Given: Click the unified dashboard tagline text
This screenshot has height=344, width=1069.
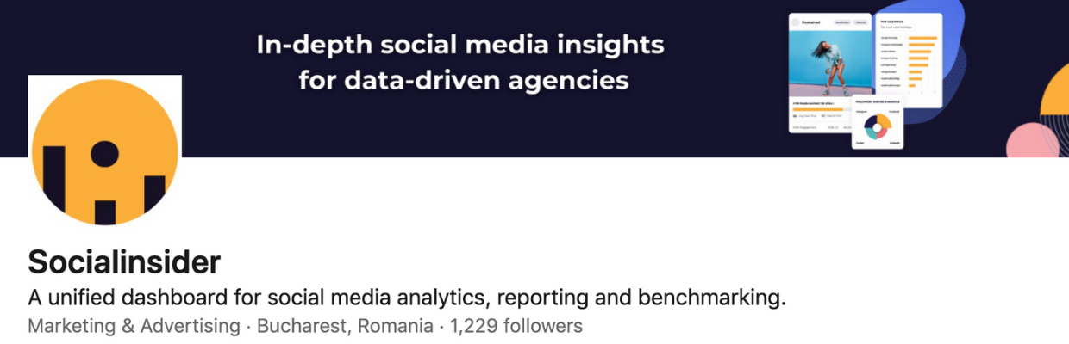Looking at the screenshot, I should (x=408, y=298).
